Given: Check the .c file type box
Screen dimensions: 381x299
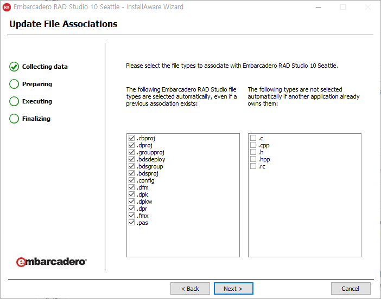Looking at the screenshot, I should point(253,139).
